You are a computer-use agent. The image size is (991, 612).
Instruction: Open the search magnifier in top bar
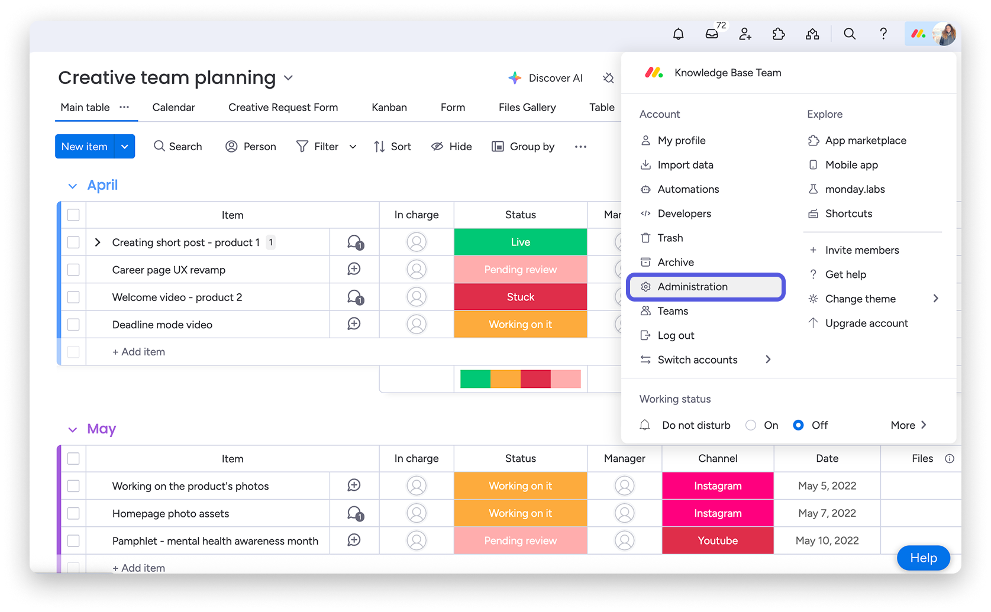850,34
